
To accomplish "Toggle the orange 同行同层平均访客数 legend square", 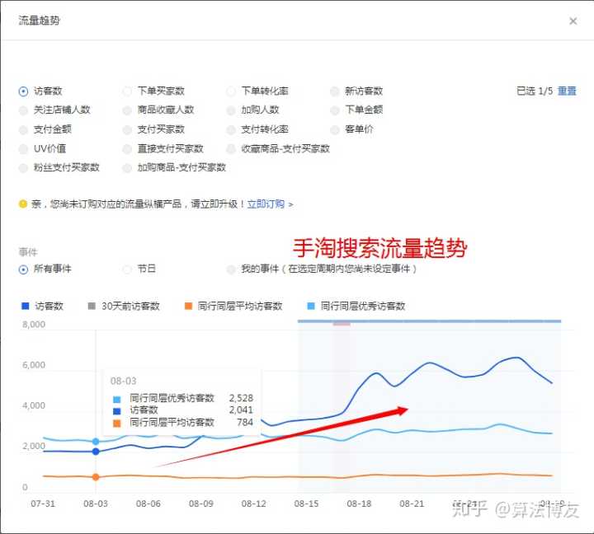I will [188, 306].
